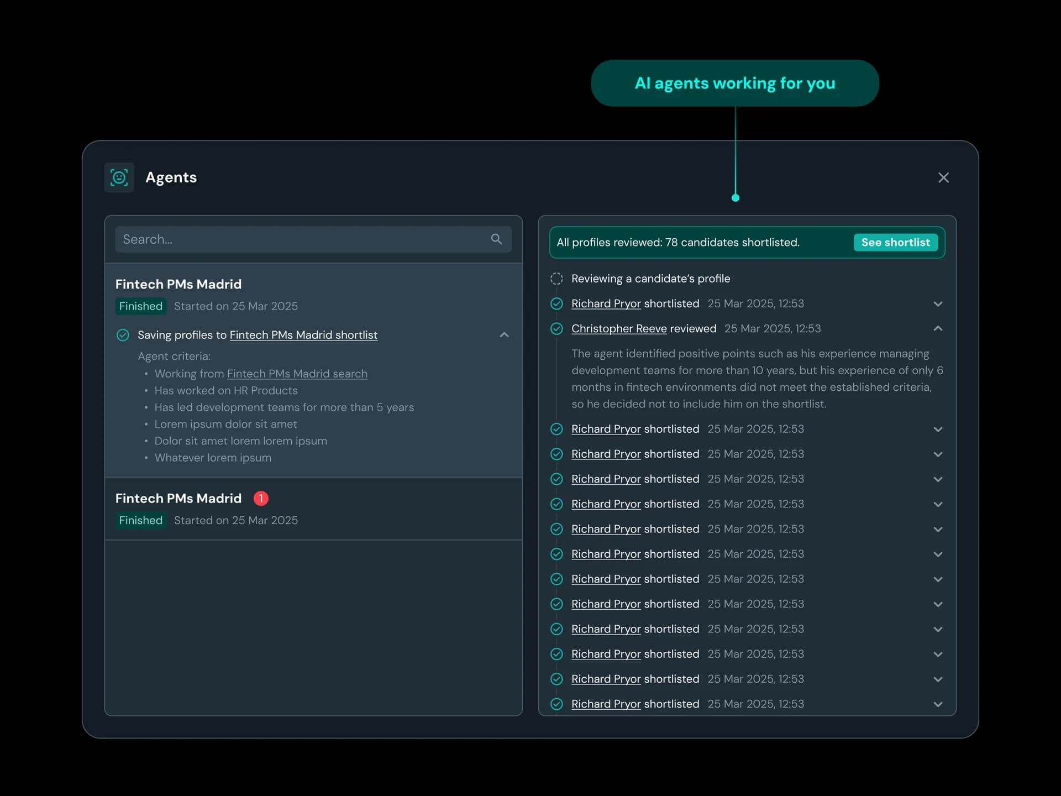Image resolution: width=1061 pixels, height=796 pixels.
Task: Click the "See shortlist" button
Action: 896,242
